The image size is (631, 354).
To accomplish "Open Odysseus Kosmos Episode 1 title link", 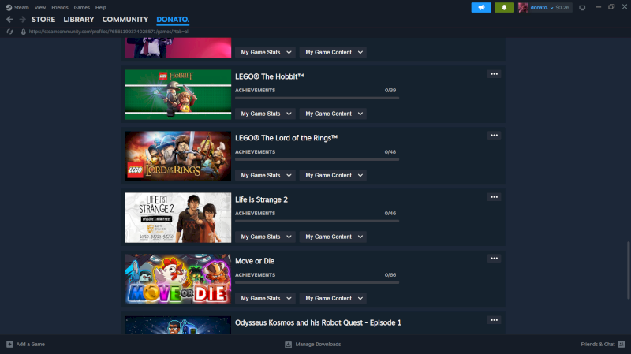I will tap(318, 322).
